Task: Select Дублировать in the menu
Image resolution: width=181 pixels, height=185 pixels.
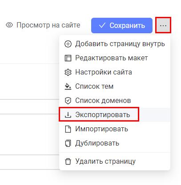Action: (115, 143)
